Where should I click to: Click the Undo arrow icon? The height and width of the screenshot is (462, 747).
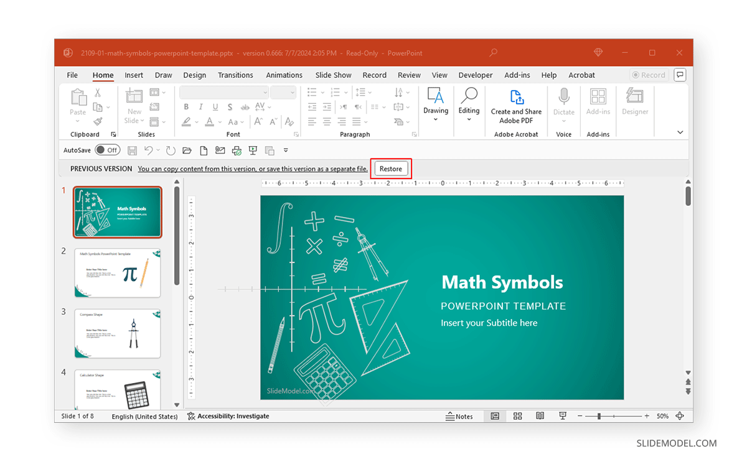point(148,150)
